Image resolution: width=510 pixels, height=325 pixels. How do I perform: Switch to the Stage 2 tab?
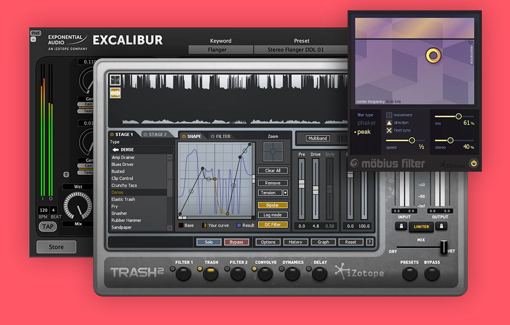pyautogui.click(x=155, y=134)
